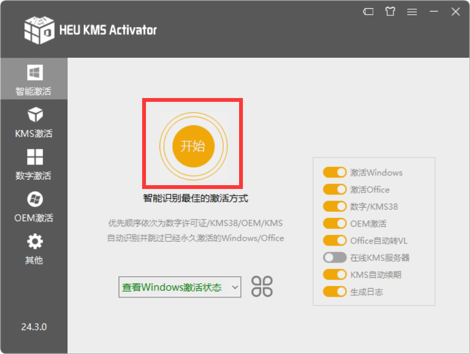
Task: Toggle Office自动转VL switch
Action: click(x=335, y=240)
